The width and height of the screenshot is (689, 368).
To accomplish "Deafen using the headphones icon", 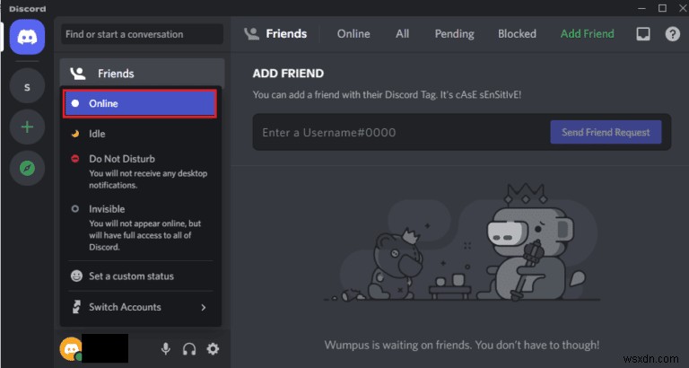I will click(189, 349).
